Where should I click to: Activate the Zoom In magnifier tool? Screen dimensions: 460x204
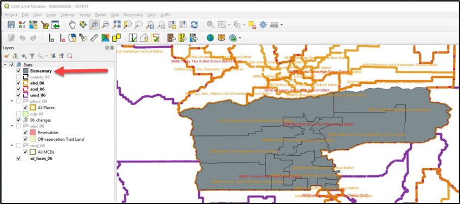coord(94,25)
